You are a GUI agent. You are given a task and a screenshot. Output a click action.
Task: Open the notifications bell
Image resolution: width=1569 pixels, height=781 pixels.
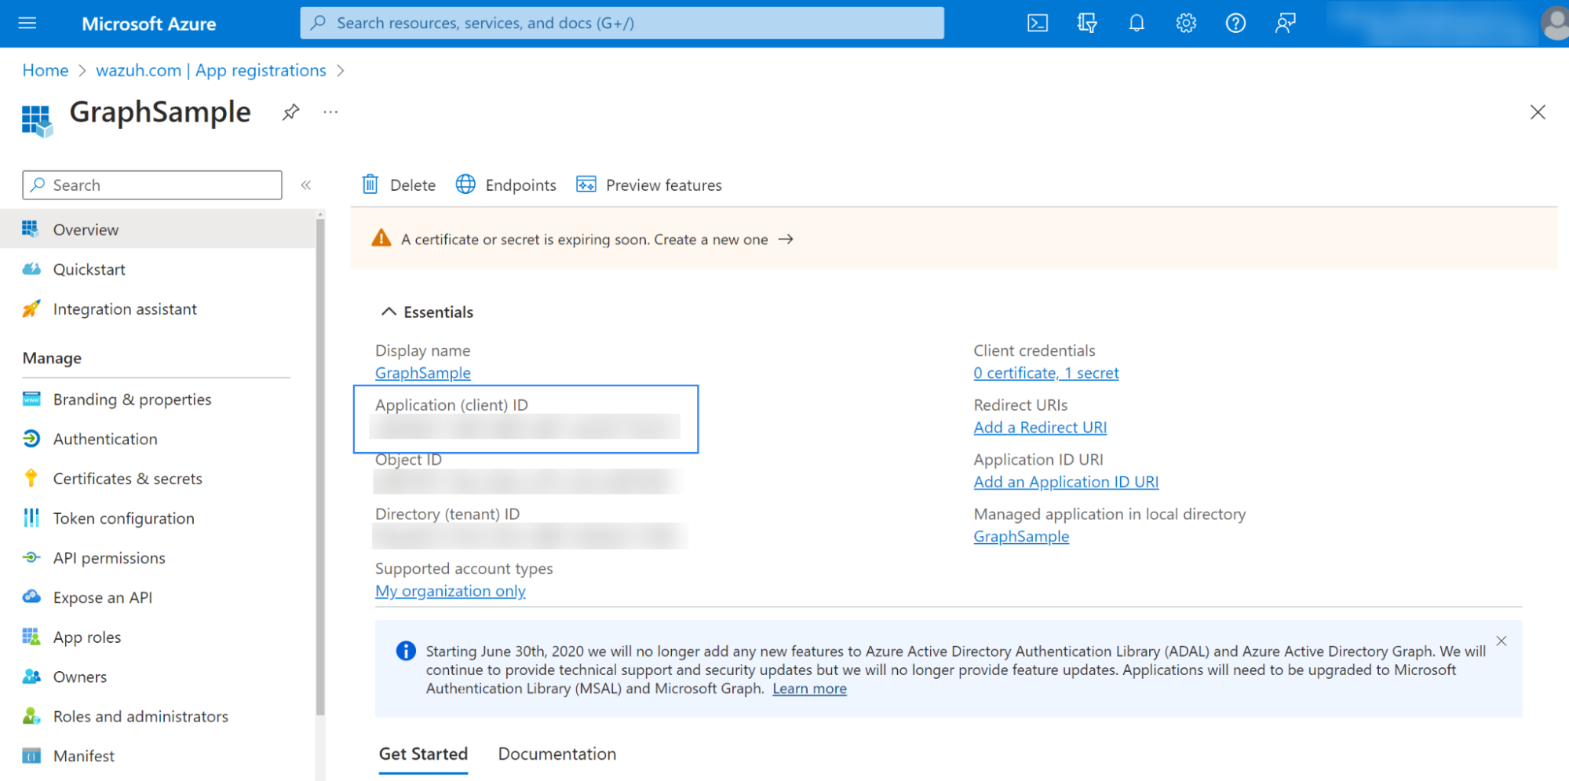tap(1136, 24)
